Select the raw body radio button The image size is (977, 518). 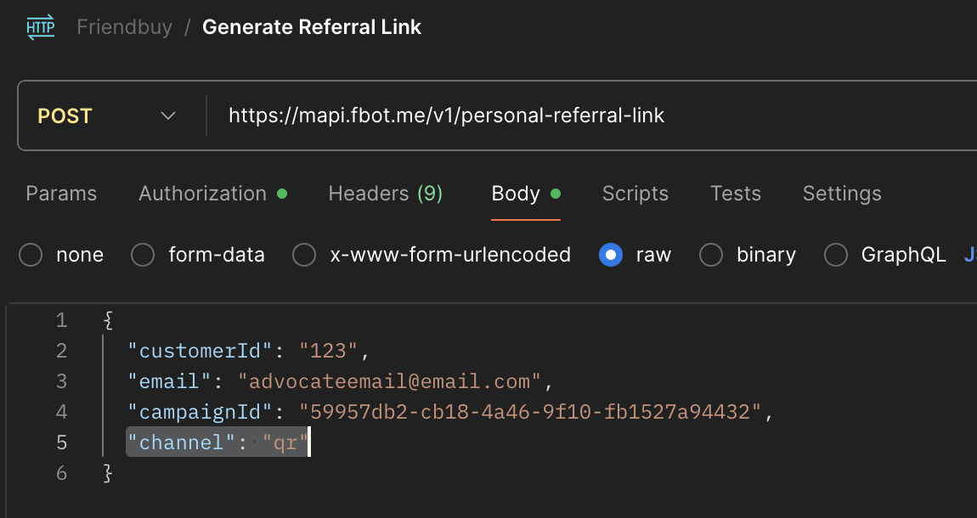[611, 255]
